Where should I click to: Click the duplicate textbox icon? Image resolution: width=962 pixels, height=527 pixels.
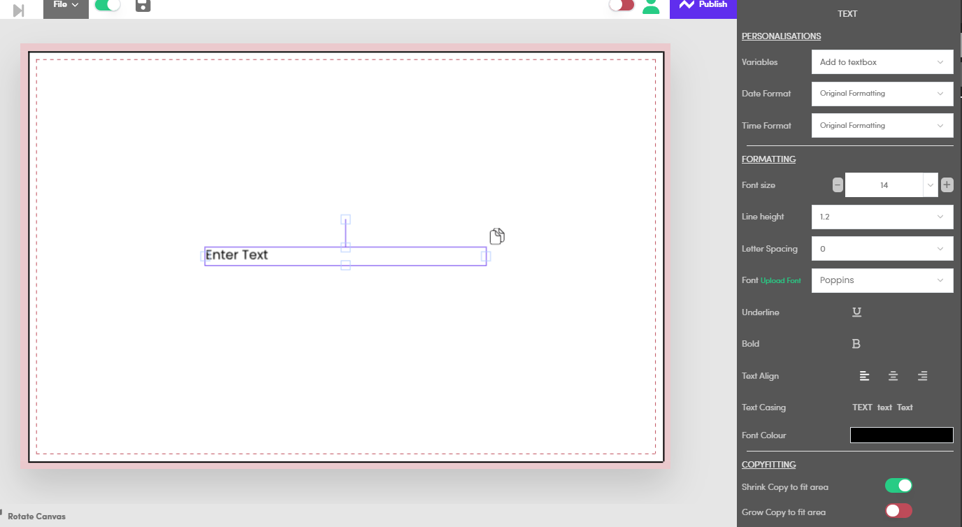tap(497, 236)
